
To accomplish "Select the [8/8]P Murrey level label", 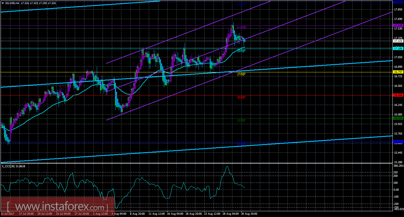I will tap(241, 51).
